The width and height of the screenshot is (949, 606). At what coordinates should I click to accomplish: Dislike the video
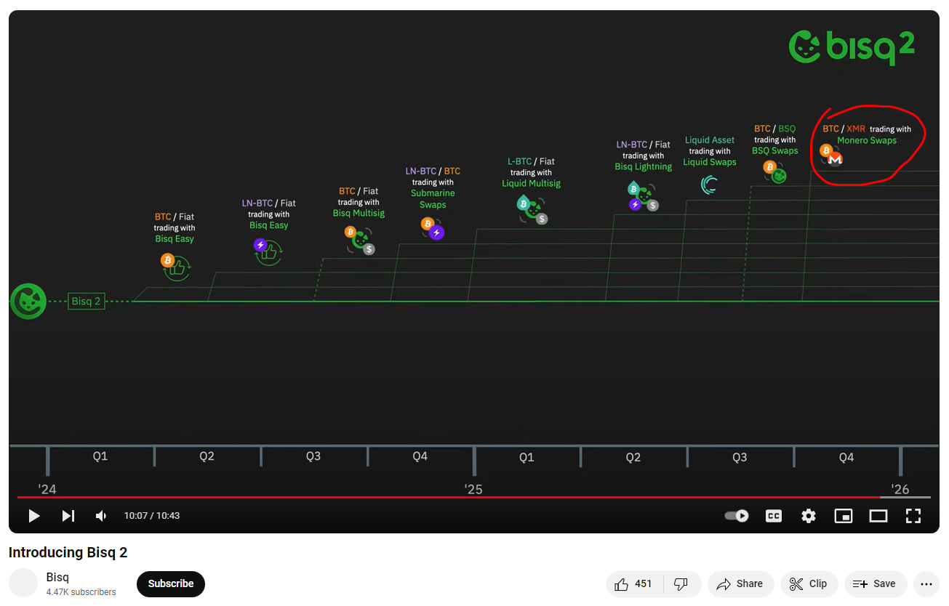[681, 583]
